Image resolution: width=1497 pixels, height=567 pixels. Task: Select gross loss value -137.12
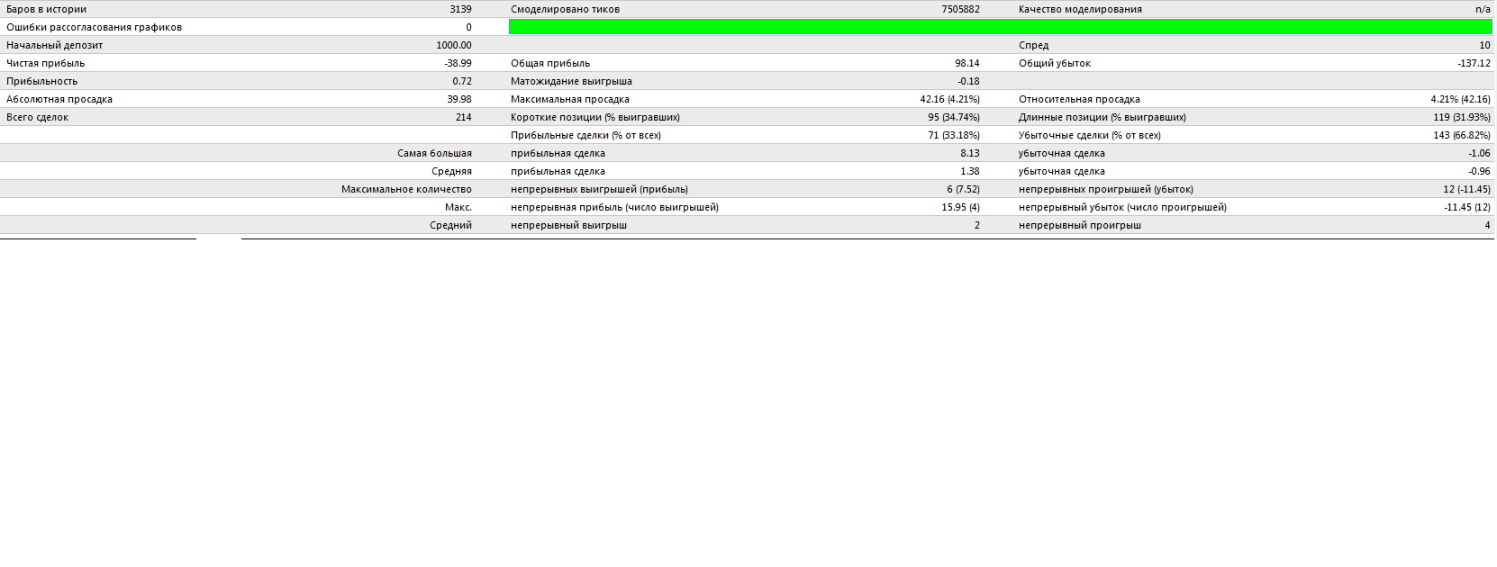1474,63
